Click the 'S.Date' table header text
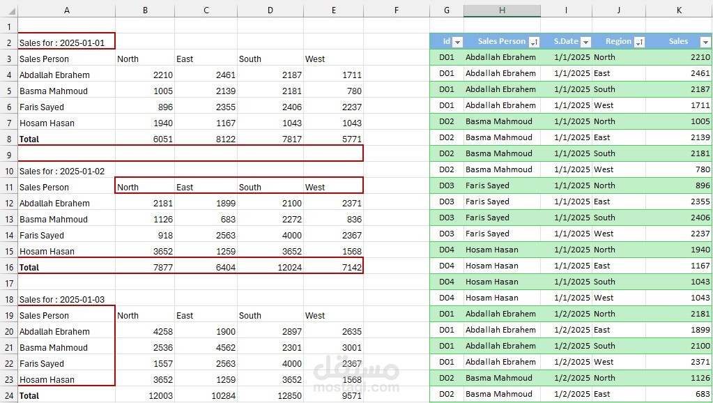The height and width of the screenshot is (403, 713). pyautogui.click(x=566, y=41)
